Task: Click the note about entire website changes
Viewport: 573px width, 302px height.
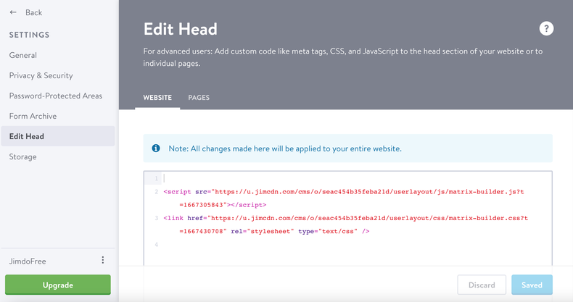Action: [x=285, y=148]
